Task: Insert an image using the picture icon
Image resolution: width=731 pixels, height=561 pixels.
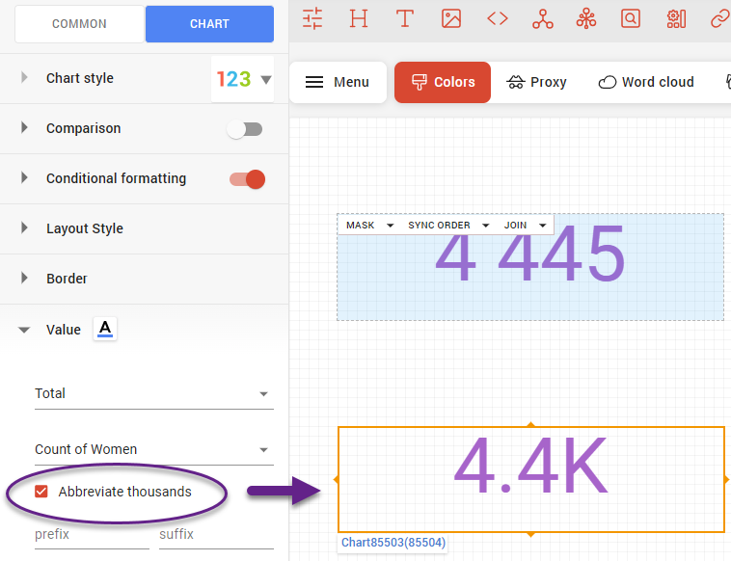Action: tap(450, 18)
